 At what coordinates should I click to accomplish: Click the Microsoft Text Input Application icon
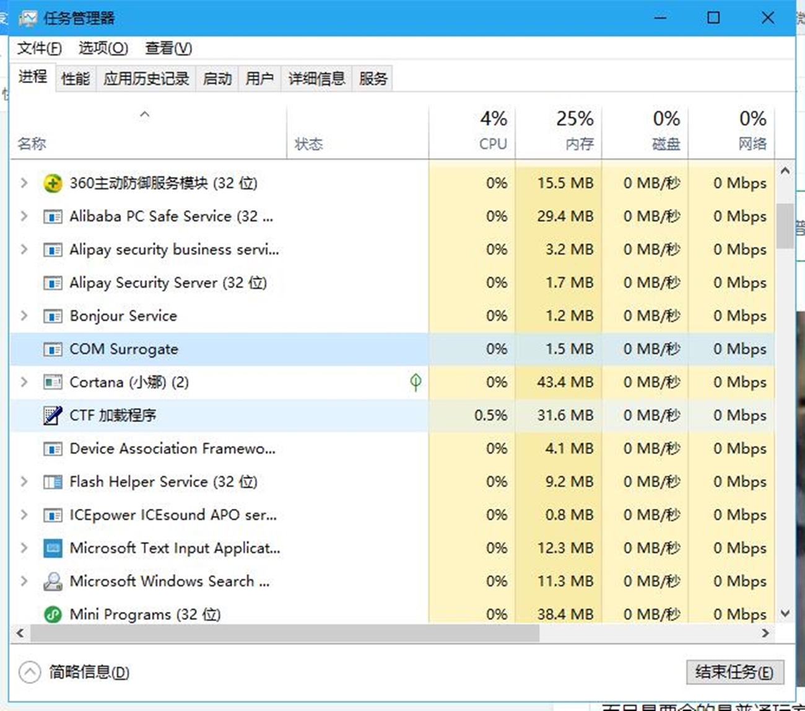coord(53,548)
